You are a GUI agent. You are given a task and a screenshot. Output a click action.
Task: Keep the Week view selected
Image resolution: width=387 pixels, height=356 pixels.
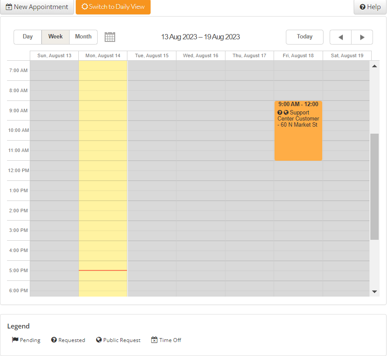tap(55, 37)
